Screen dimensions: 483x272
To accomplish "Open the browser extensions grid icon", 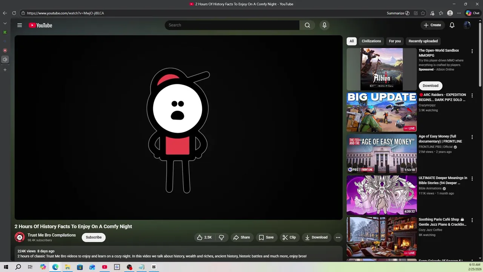I will click(415, 13).
